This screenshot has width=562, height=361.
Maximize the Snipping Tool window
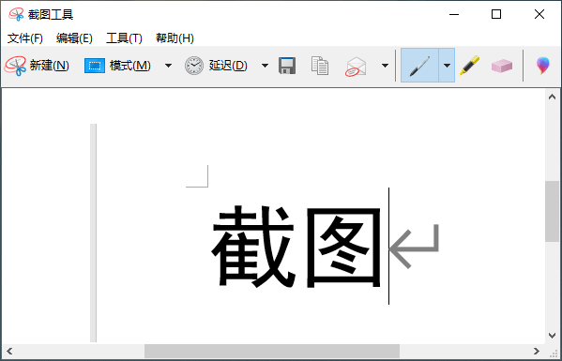496,15
